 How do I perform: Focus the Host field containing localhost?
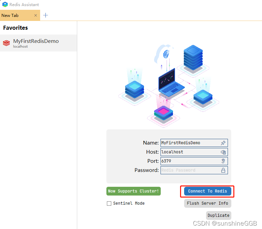[x=194, y=152]
